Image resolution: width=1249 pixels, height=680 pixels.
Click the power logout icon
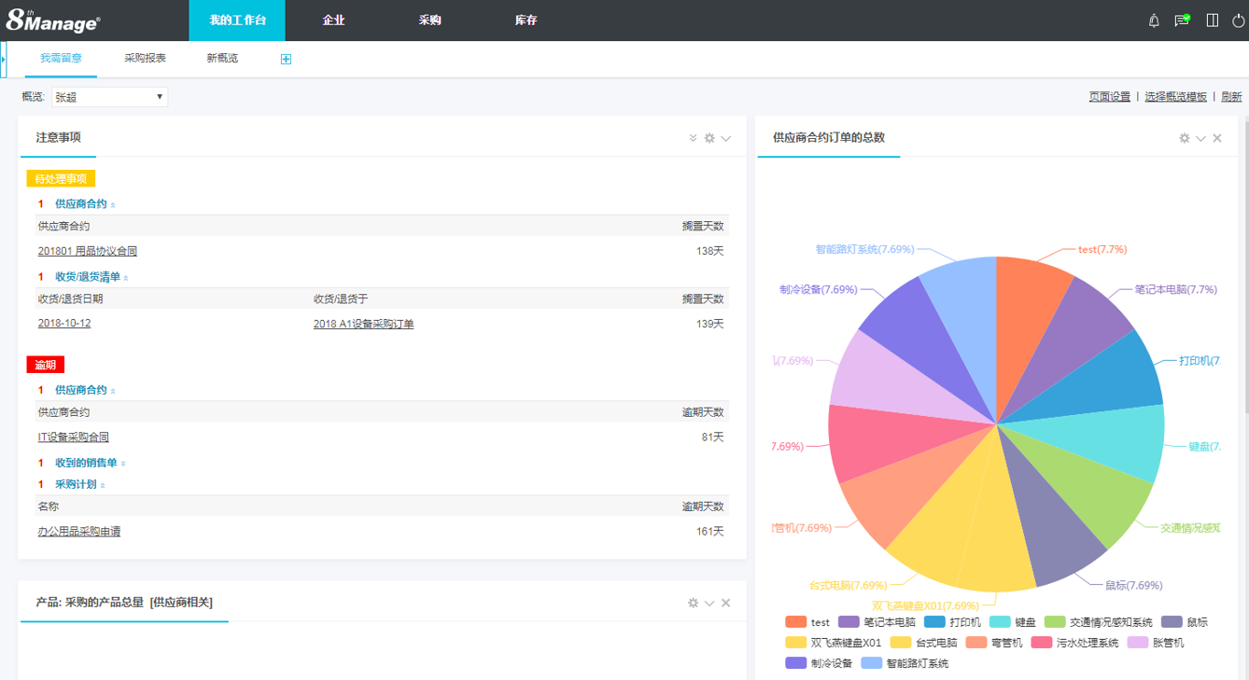click(x=1238, y=21)
